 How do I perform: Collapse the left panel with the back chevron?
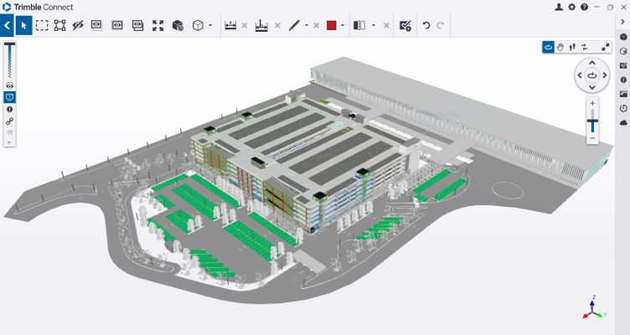(7, 26)
